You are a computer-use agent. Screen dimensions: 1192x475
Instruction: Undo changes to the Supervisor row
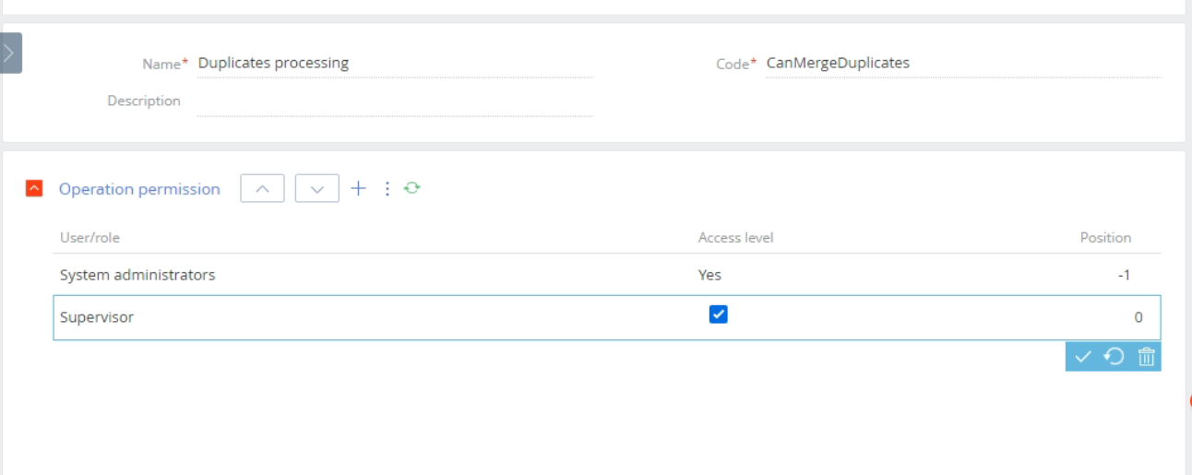point(1115,357)
